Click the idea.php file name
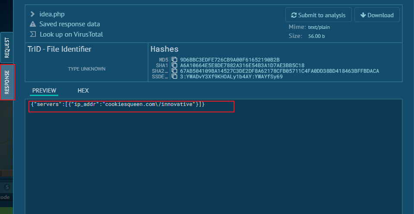Image resolution: width=414 pixels, height=214 pixels. click(x=52, y=14)
